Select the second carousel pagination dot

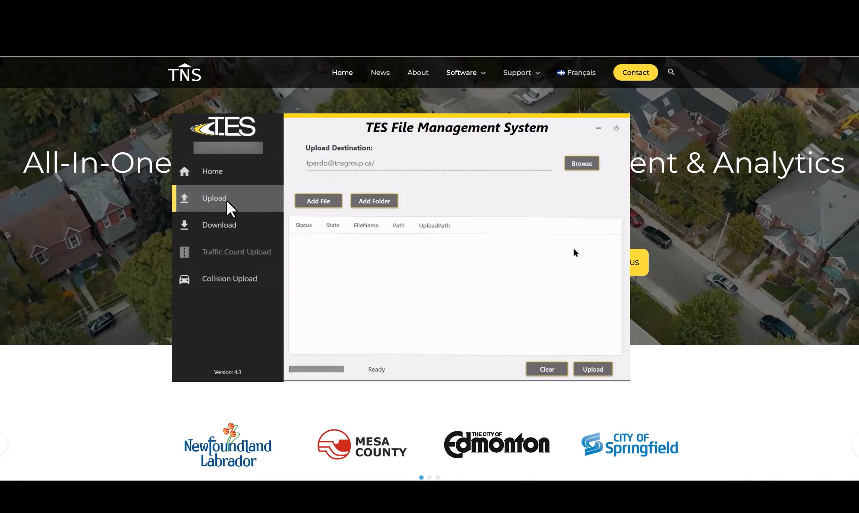point(429,477)
